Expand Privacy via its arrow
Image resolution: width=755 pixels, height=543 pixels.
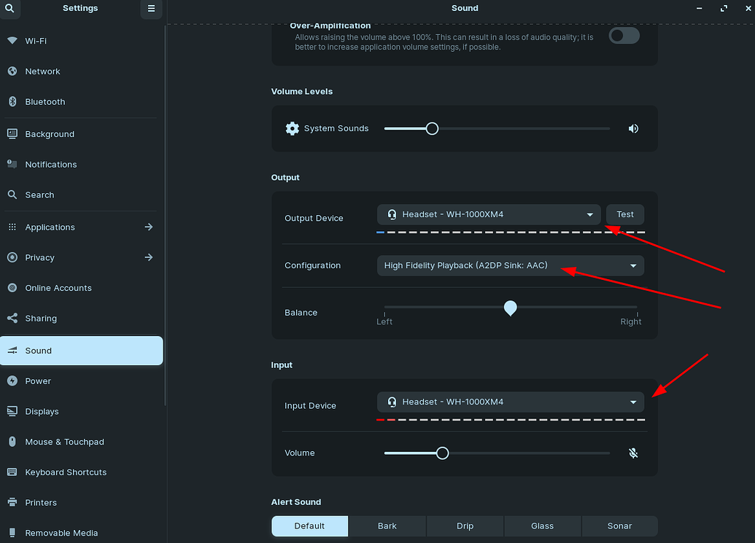click(x=149, y=257)
